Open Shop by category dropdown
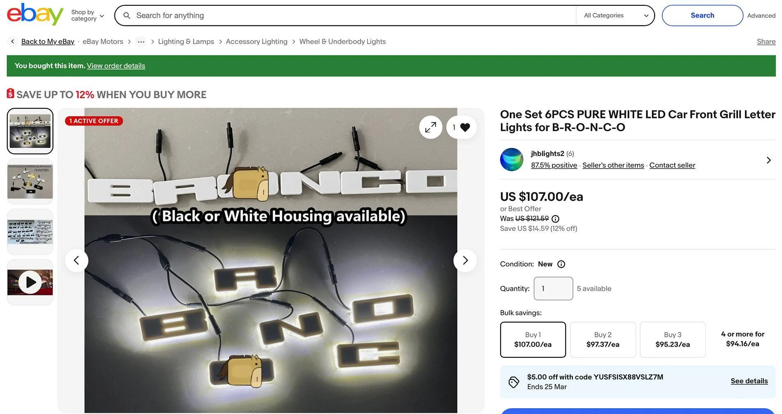782x414 pixels. coord(87,16)
